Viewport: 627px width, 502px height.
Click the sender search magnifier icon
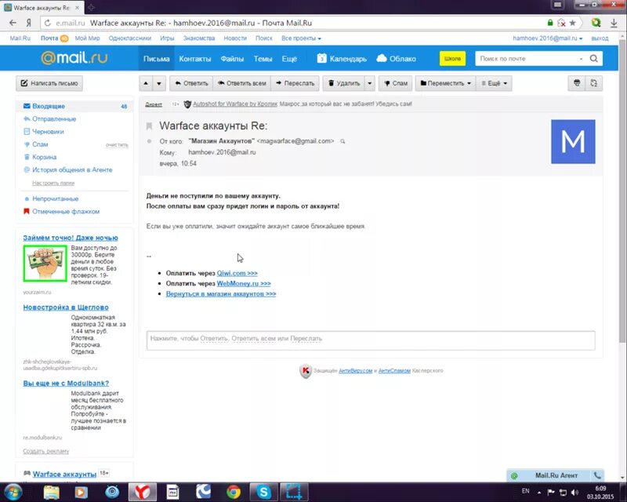pos(342,141)
